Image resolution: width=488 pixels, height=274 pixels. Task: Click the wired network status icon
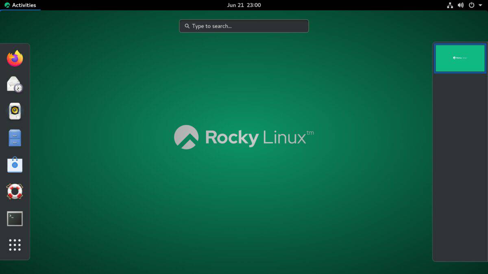pos(450,5)
